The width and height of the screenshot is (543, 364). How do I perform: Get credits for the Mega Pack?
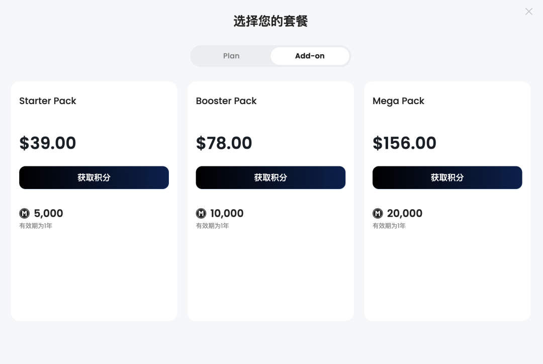(447, 177)
